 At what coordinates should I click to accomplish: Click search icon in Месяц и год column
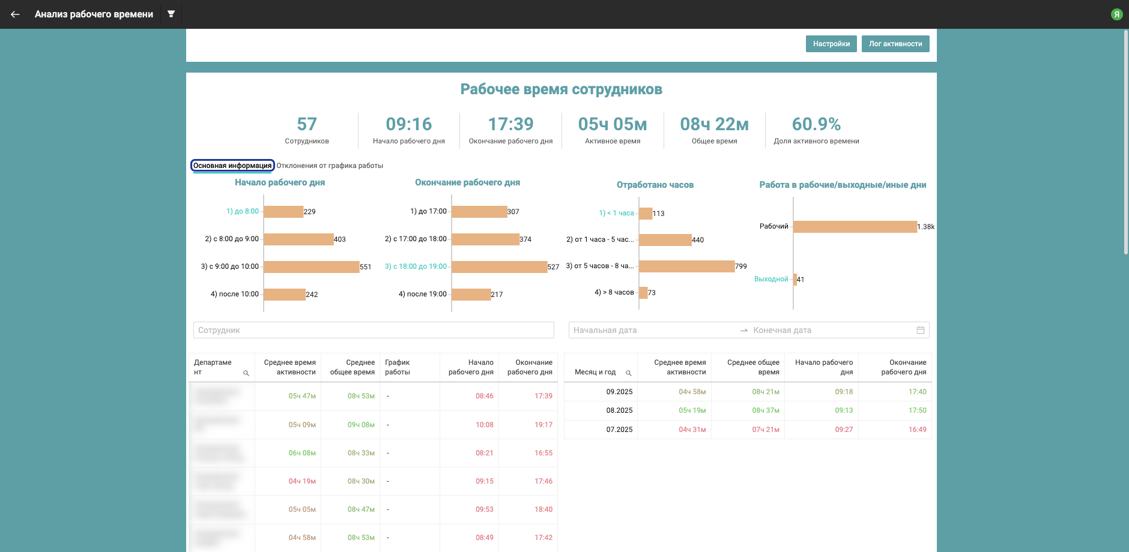click(x=628, y=373)
